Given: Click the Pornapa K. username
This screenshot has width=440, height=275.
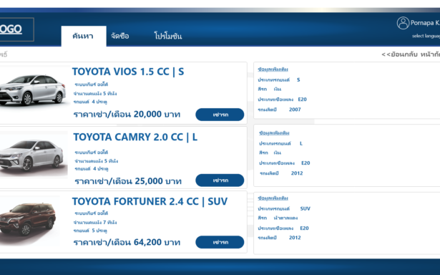Looking at the screenshot, I should point(425,23).
